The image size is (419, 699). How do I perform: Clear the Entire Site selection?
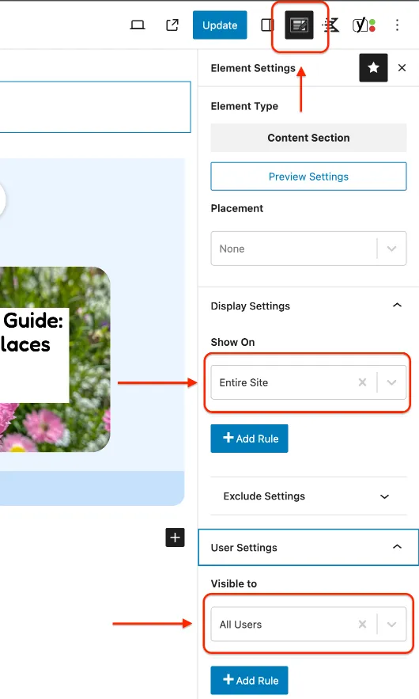(362, 382)
